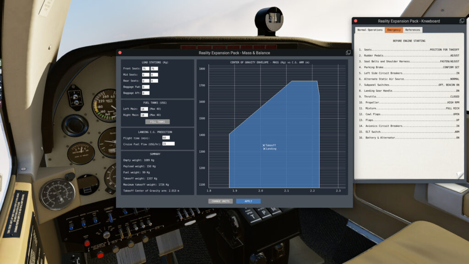Select the Left Main fuel tank field

tap(144, 109)
